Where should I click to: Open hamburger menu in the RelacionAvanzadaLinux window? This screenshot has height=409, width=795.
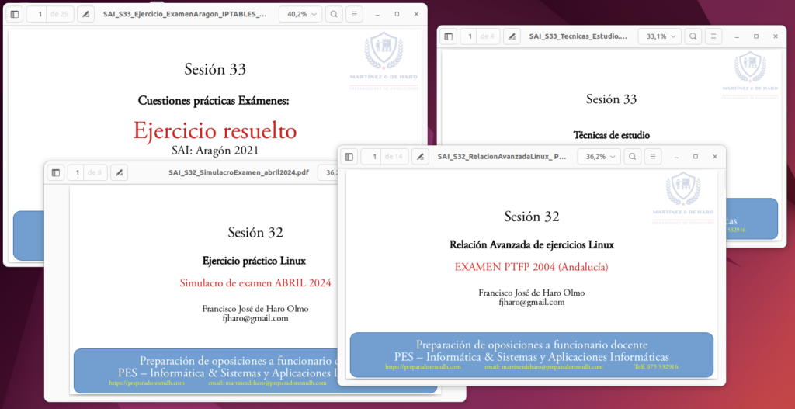click(x=653, y=157)
